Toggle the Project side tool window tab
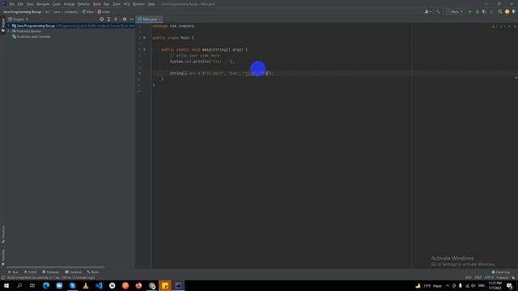This screenshot has width=518, height=291. 3,25
